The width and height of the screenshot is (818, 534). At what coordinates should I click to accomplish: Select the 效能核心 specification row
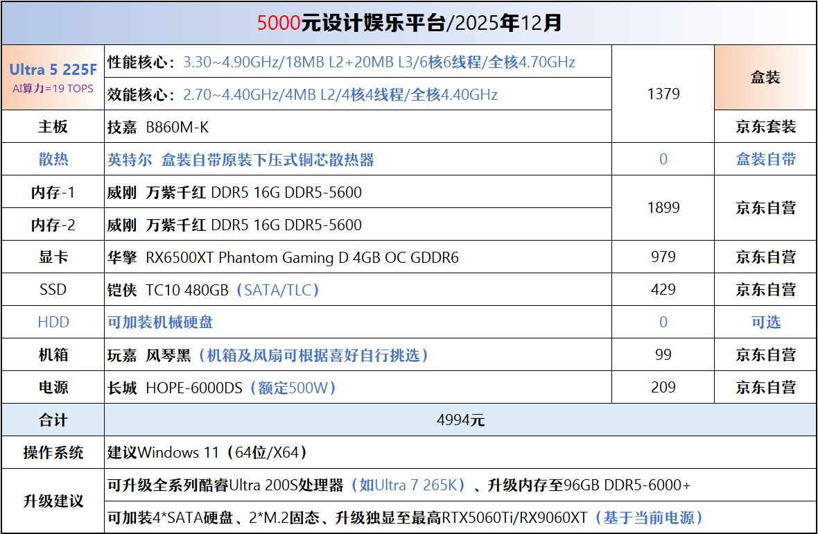click(358, 94)
